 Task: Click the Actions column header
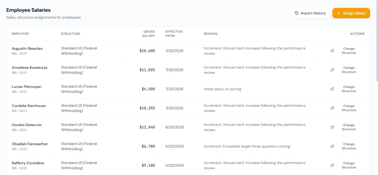tap(357, 34)
